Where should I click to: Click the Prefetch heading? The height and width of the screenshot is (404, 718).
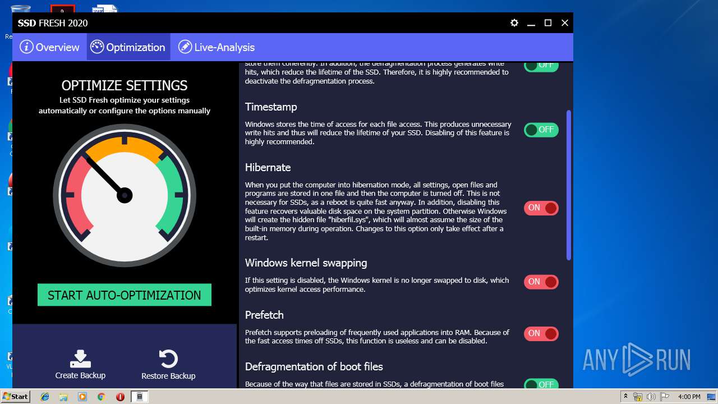pos(264,315)
